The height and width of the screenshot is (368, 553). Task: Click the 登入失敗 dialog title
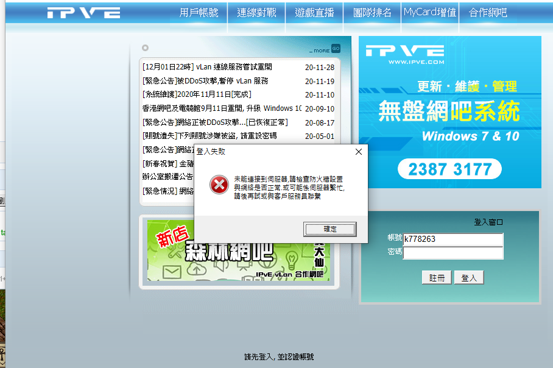(x=211, y=151)
